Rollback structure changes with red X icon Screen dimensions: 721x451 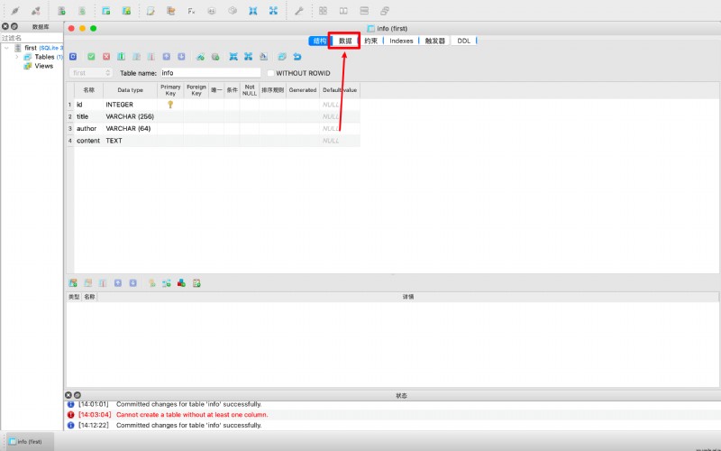[x=106, y=57]
